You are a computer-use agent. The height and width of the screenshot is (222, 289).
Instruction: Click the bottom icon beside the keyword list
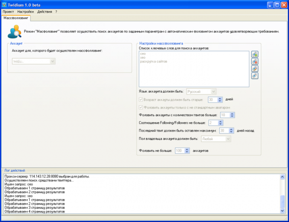[x=254, y=76]
